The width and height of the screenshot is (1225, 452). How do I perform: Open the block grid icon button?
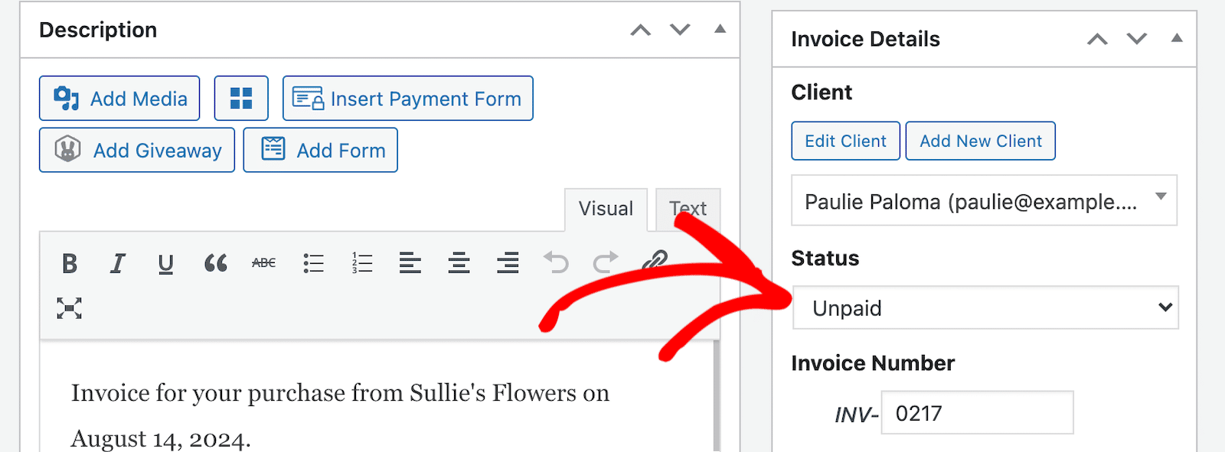click(241, 98)
